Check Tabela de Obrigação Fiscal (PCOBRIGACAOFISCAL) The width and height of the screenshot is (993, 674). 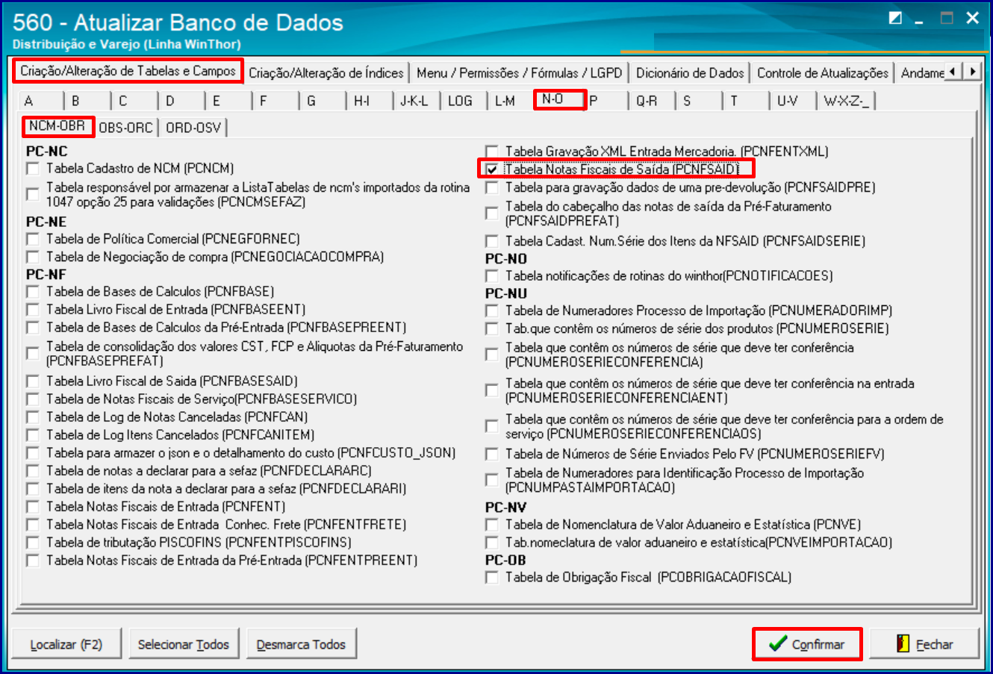pyautogui.click(x=492, y=577)
